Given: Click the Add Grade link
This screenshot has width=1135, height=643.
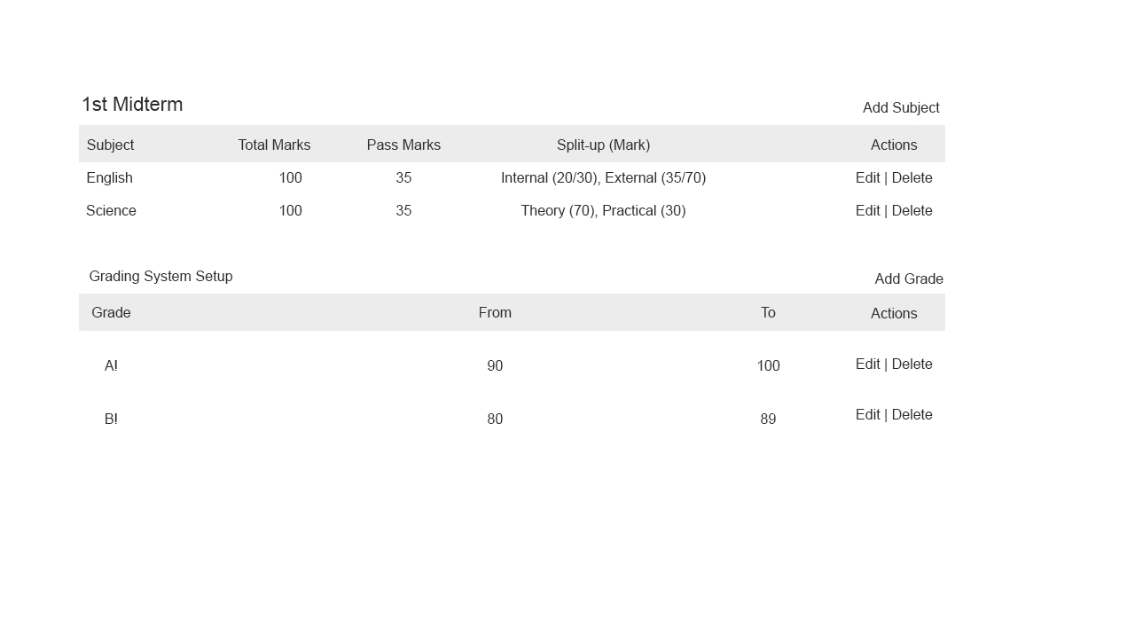Looking at the screenshot, I should (x=909, y=279).
